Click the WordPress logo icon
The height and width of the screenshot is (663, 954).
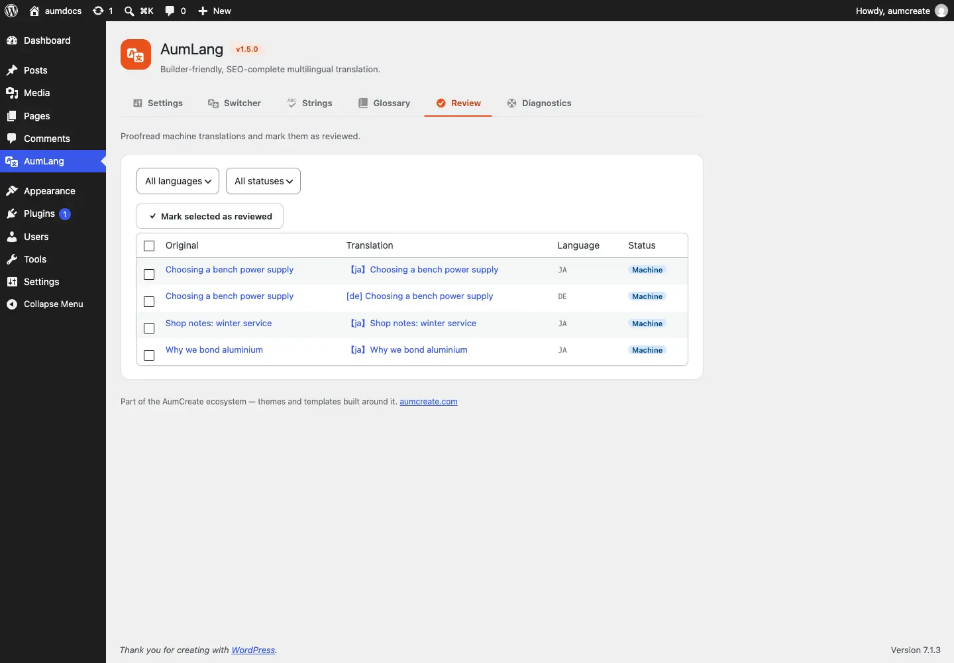(11, 11)
